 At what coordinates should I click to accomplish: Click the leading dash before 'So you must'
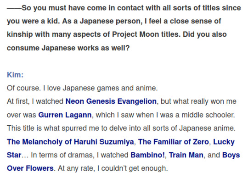[x=14, y=8]
